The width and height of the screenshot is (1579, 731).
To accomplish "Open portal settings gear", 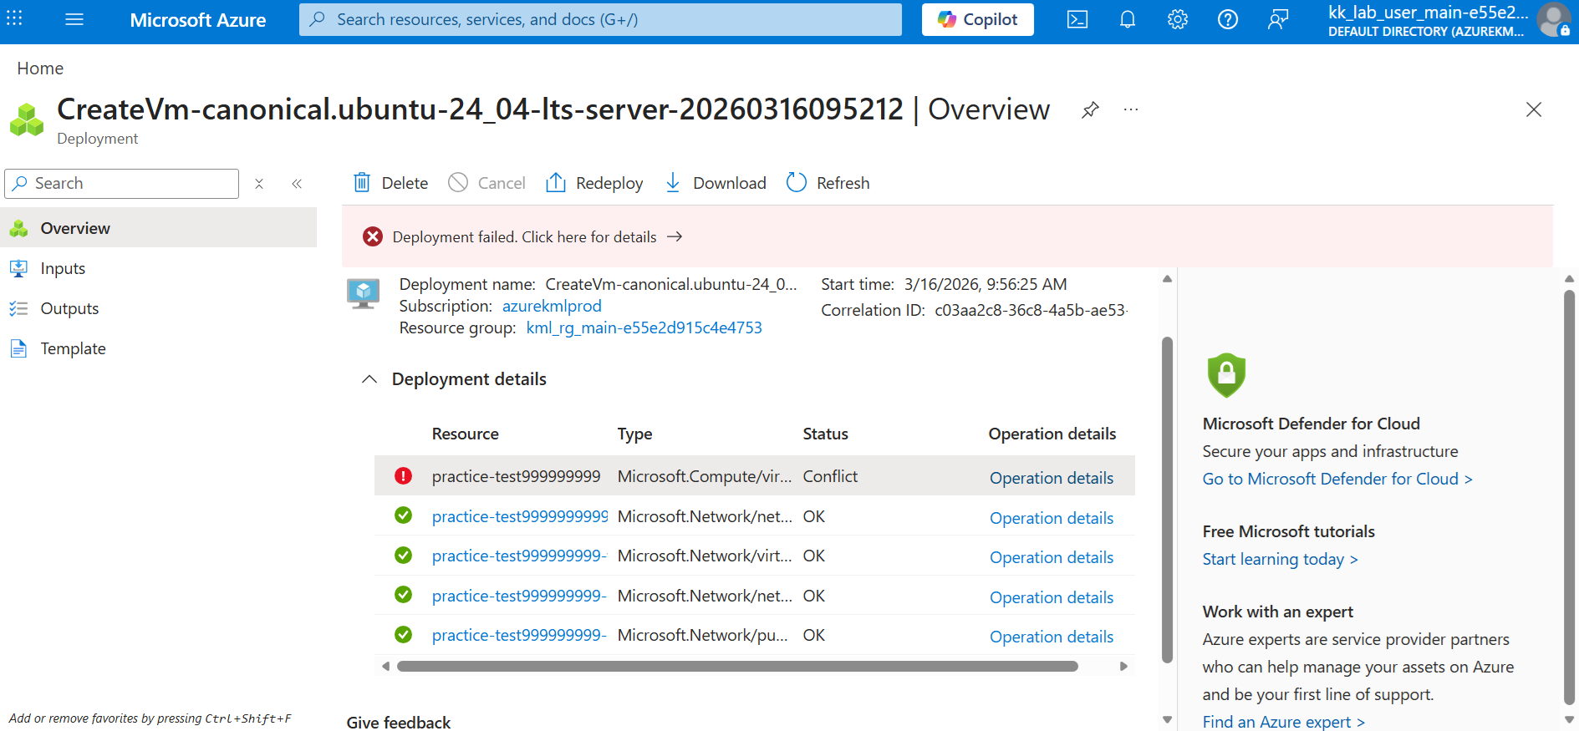I will pos(1177,19).
